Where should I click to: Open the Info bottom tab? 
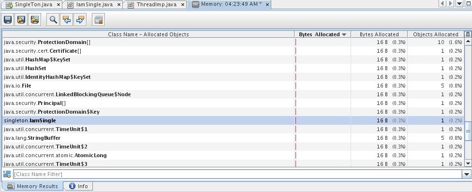click(78, 186)
